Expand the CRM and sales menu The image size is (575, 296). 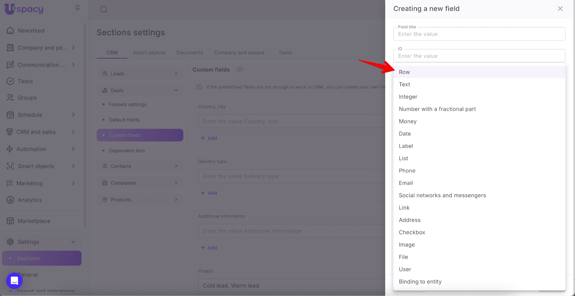[73, 132]
